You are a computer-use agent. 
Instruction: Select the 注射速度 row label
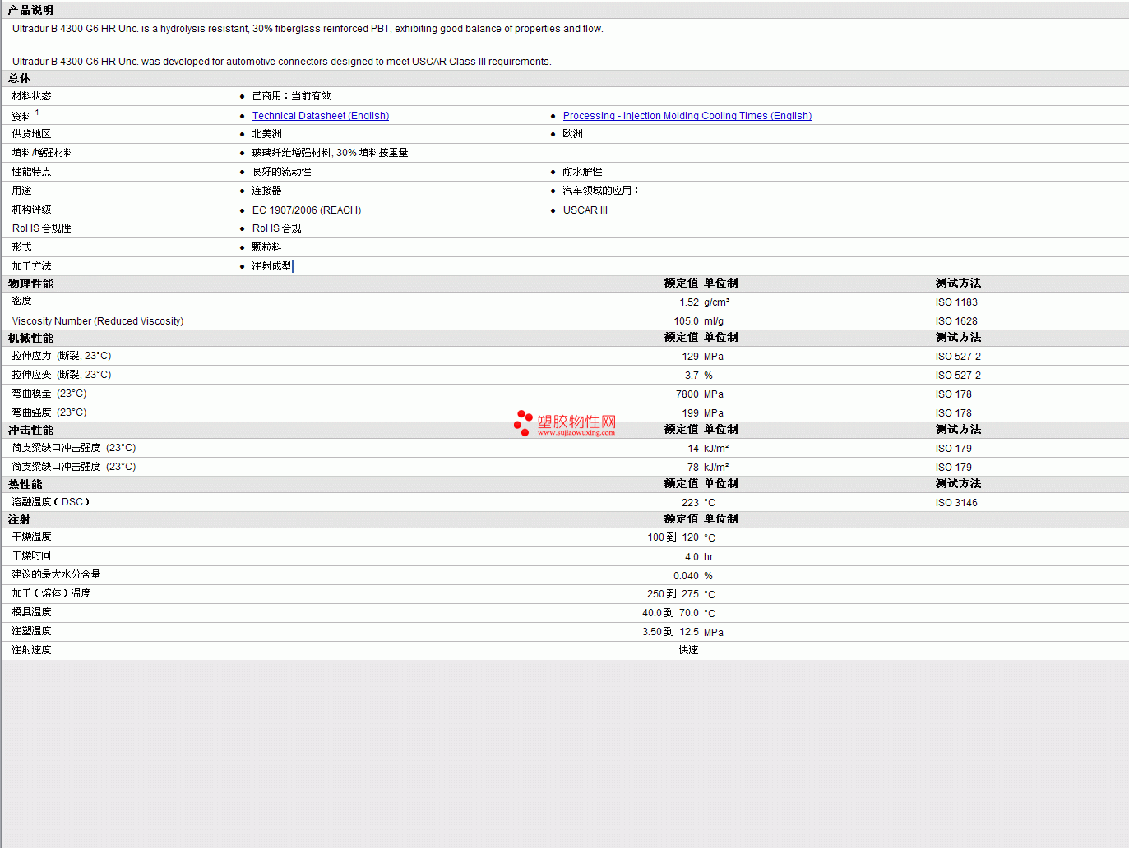point(31,650)
